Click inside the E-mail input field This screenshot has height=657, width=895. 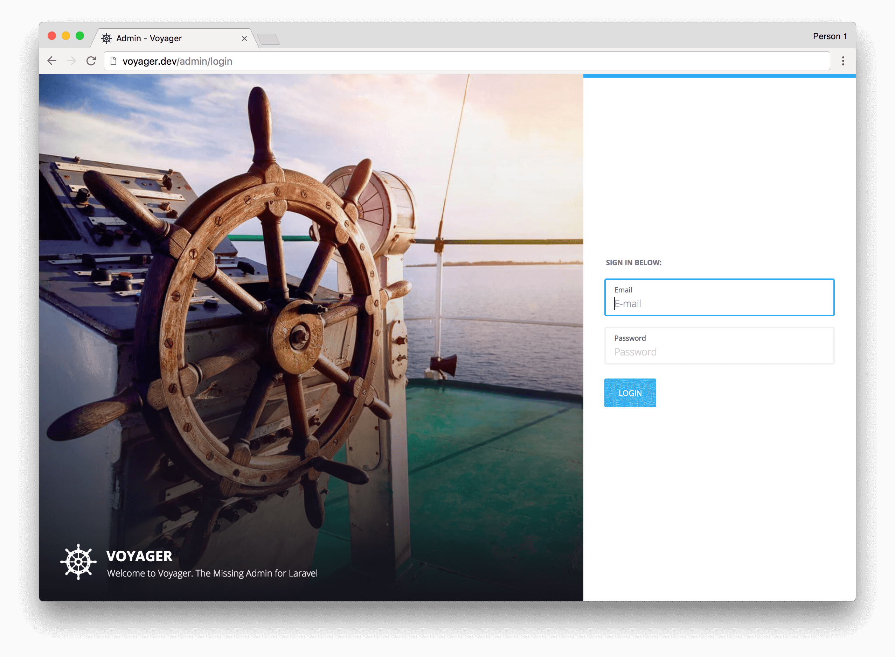click(x=719, y=304)
